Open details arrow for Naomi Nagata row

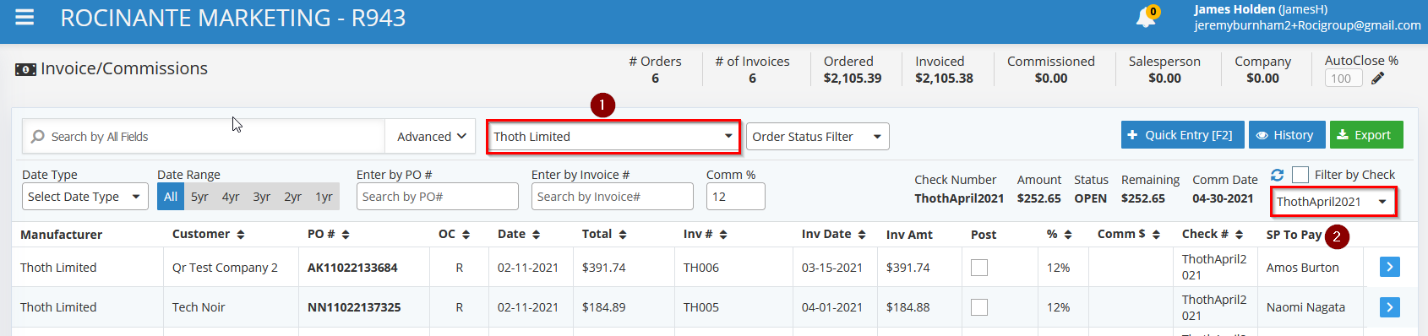tap(1389, 306)
